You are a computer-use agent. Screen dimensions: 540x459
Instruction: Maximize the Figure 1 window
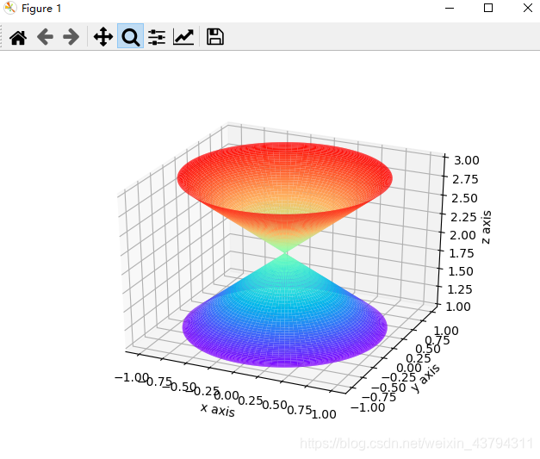(488, 8)
